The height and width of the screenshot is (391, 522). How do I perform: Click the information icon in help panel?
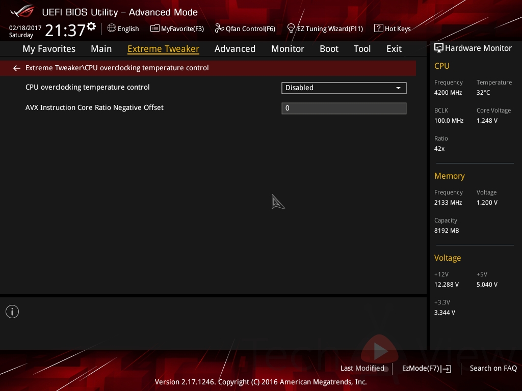click(12, 312)
